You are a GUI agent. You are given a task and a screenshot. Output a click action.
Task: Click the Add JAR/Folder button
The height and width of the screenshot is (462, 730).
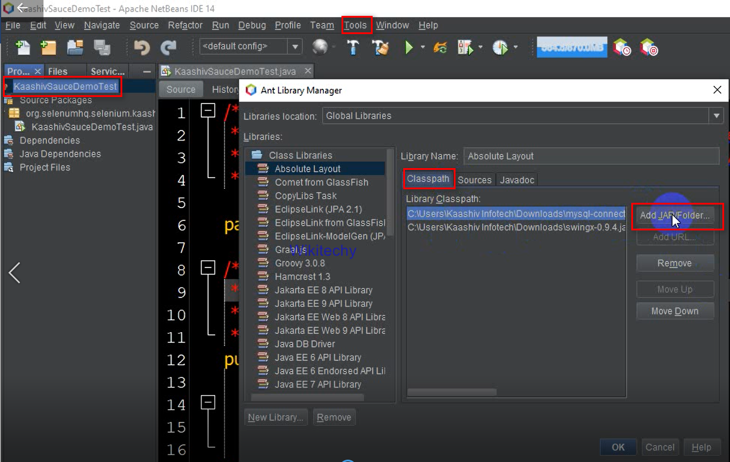(674, 216)
